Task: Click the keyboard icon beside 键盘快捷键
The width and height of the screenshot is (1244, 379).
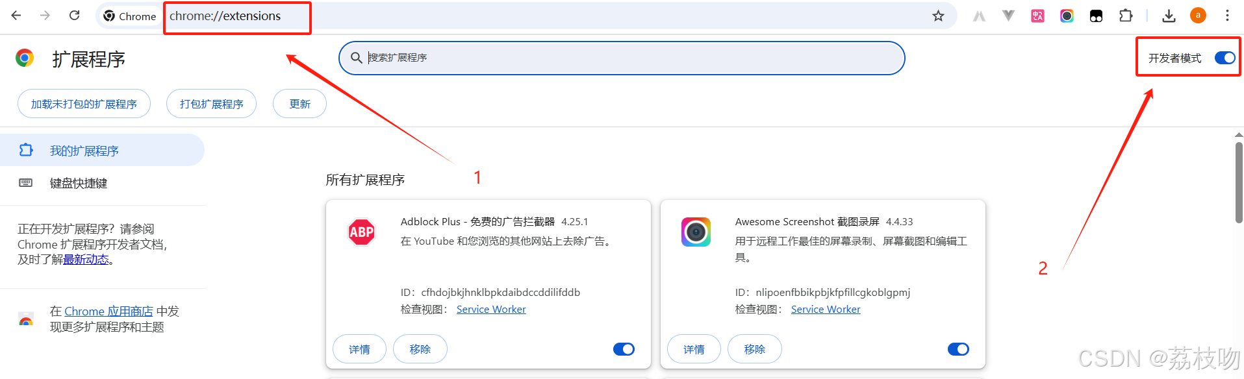Action: click(x=26, y=183)
